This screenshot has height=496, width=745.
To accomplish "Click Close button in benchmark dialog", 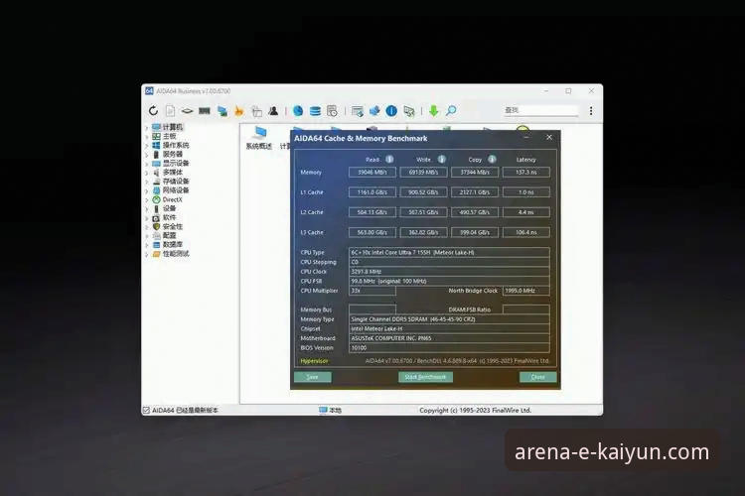I will [537, 377].
